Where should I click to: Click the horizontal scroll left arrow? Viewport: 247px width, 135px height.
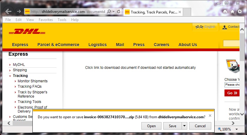click(9, 123)
